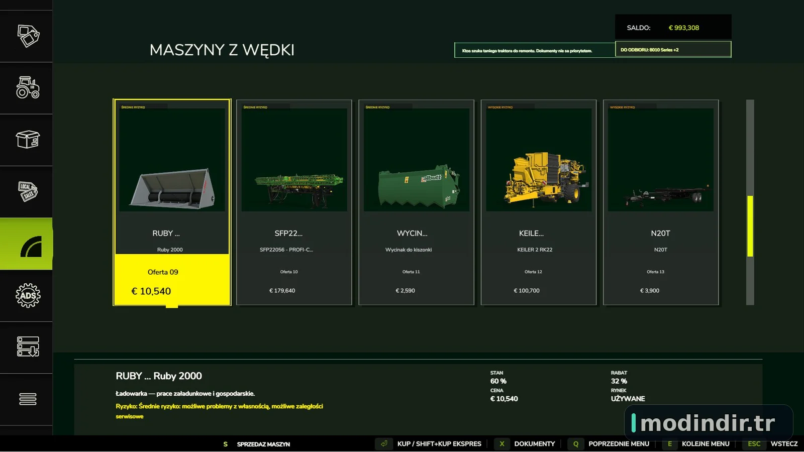Click the Oferta 10 label
The image size is (804, 452).
click(289, 272)
